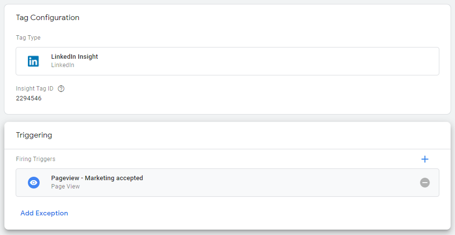This screenshot has width=455, height=235.
Task: Click the LinkedIn logo icon
Action: tap(33, 61)
